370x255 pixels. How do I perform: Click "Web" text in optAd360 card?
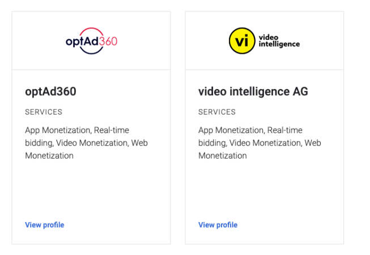pos(139,143)
